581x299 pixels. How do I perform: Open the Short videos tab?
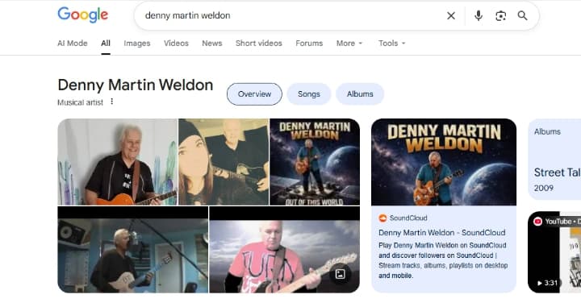click(x=259, y=44)
